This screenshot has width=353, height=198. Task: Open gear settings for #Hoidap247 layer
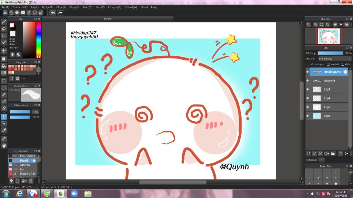tap(345, 72)
